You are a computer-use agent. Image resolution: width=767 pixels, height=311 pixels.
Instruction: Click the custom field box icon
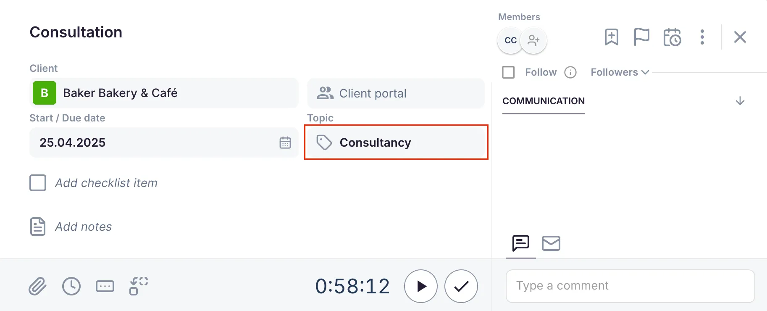tap(105, 286)
